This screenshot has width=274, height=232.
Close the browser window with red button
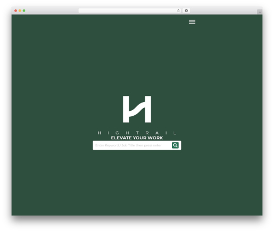coord(16,11)
